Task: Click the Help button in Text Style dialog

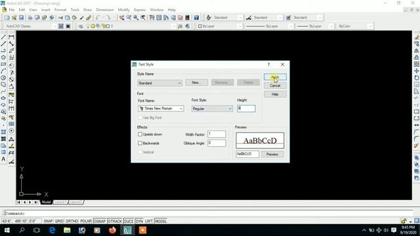Action: [x=275, y=94]
